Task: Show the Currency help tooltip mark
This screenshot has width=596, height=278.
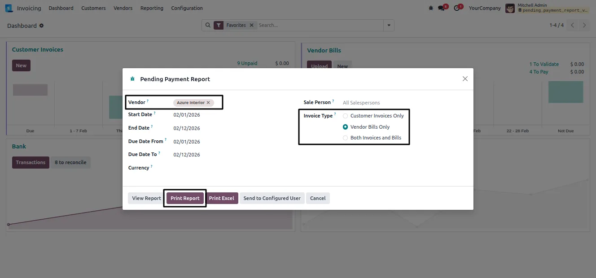Action: (151, 166)
